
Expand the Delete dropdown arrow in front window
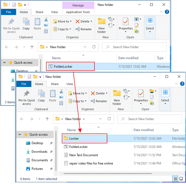click(x=107, y=93)
